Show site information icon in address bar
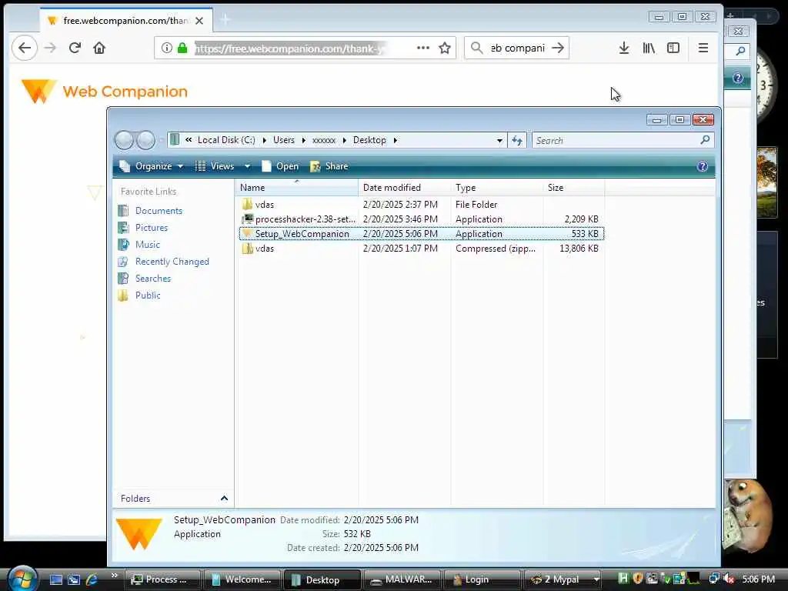 click(166, 48)
